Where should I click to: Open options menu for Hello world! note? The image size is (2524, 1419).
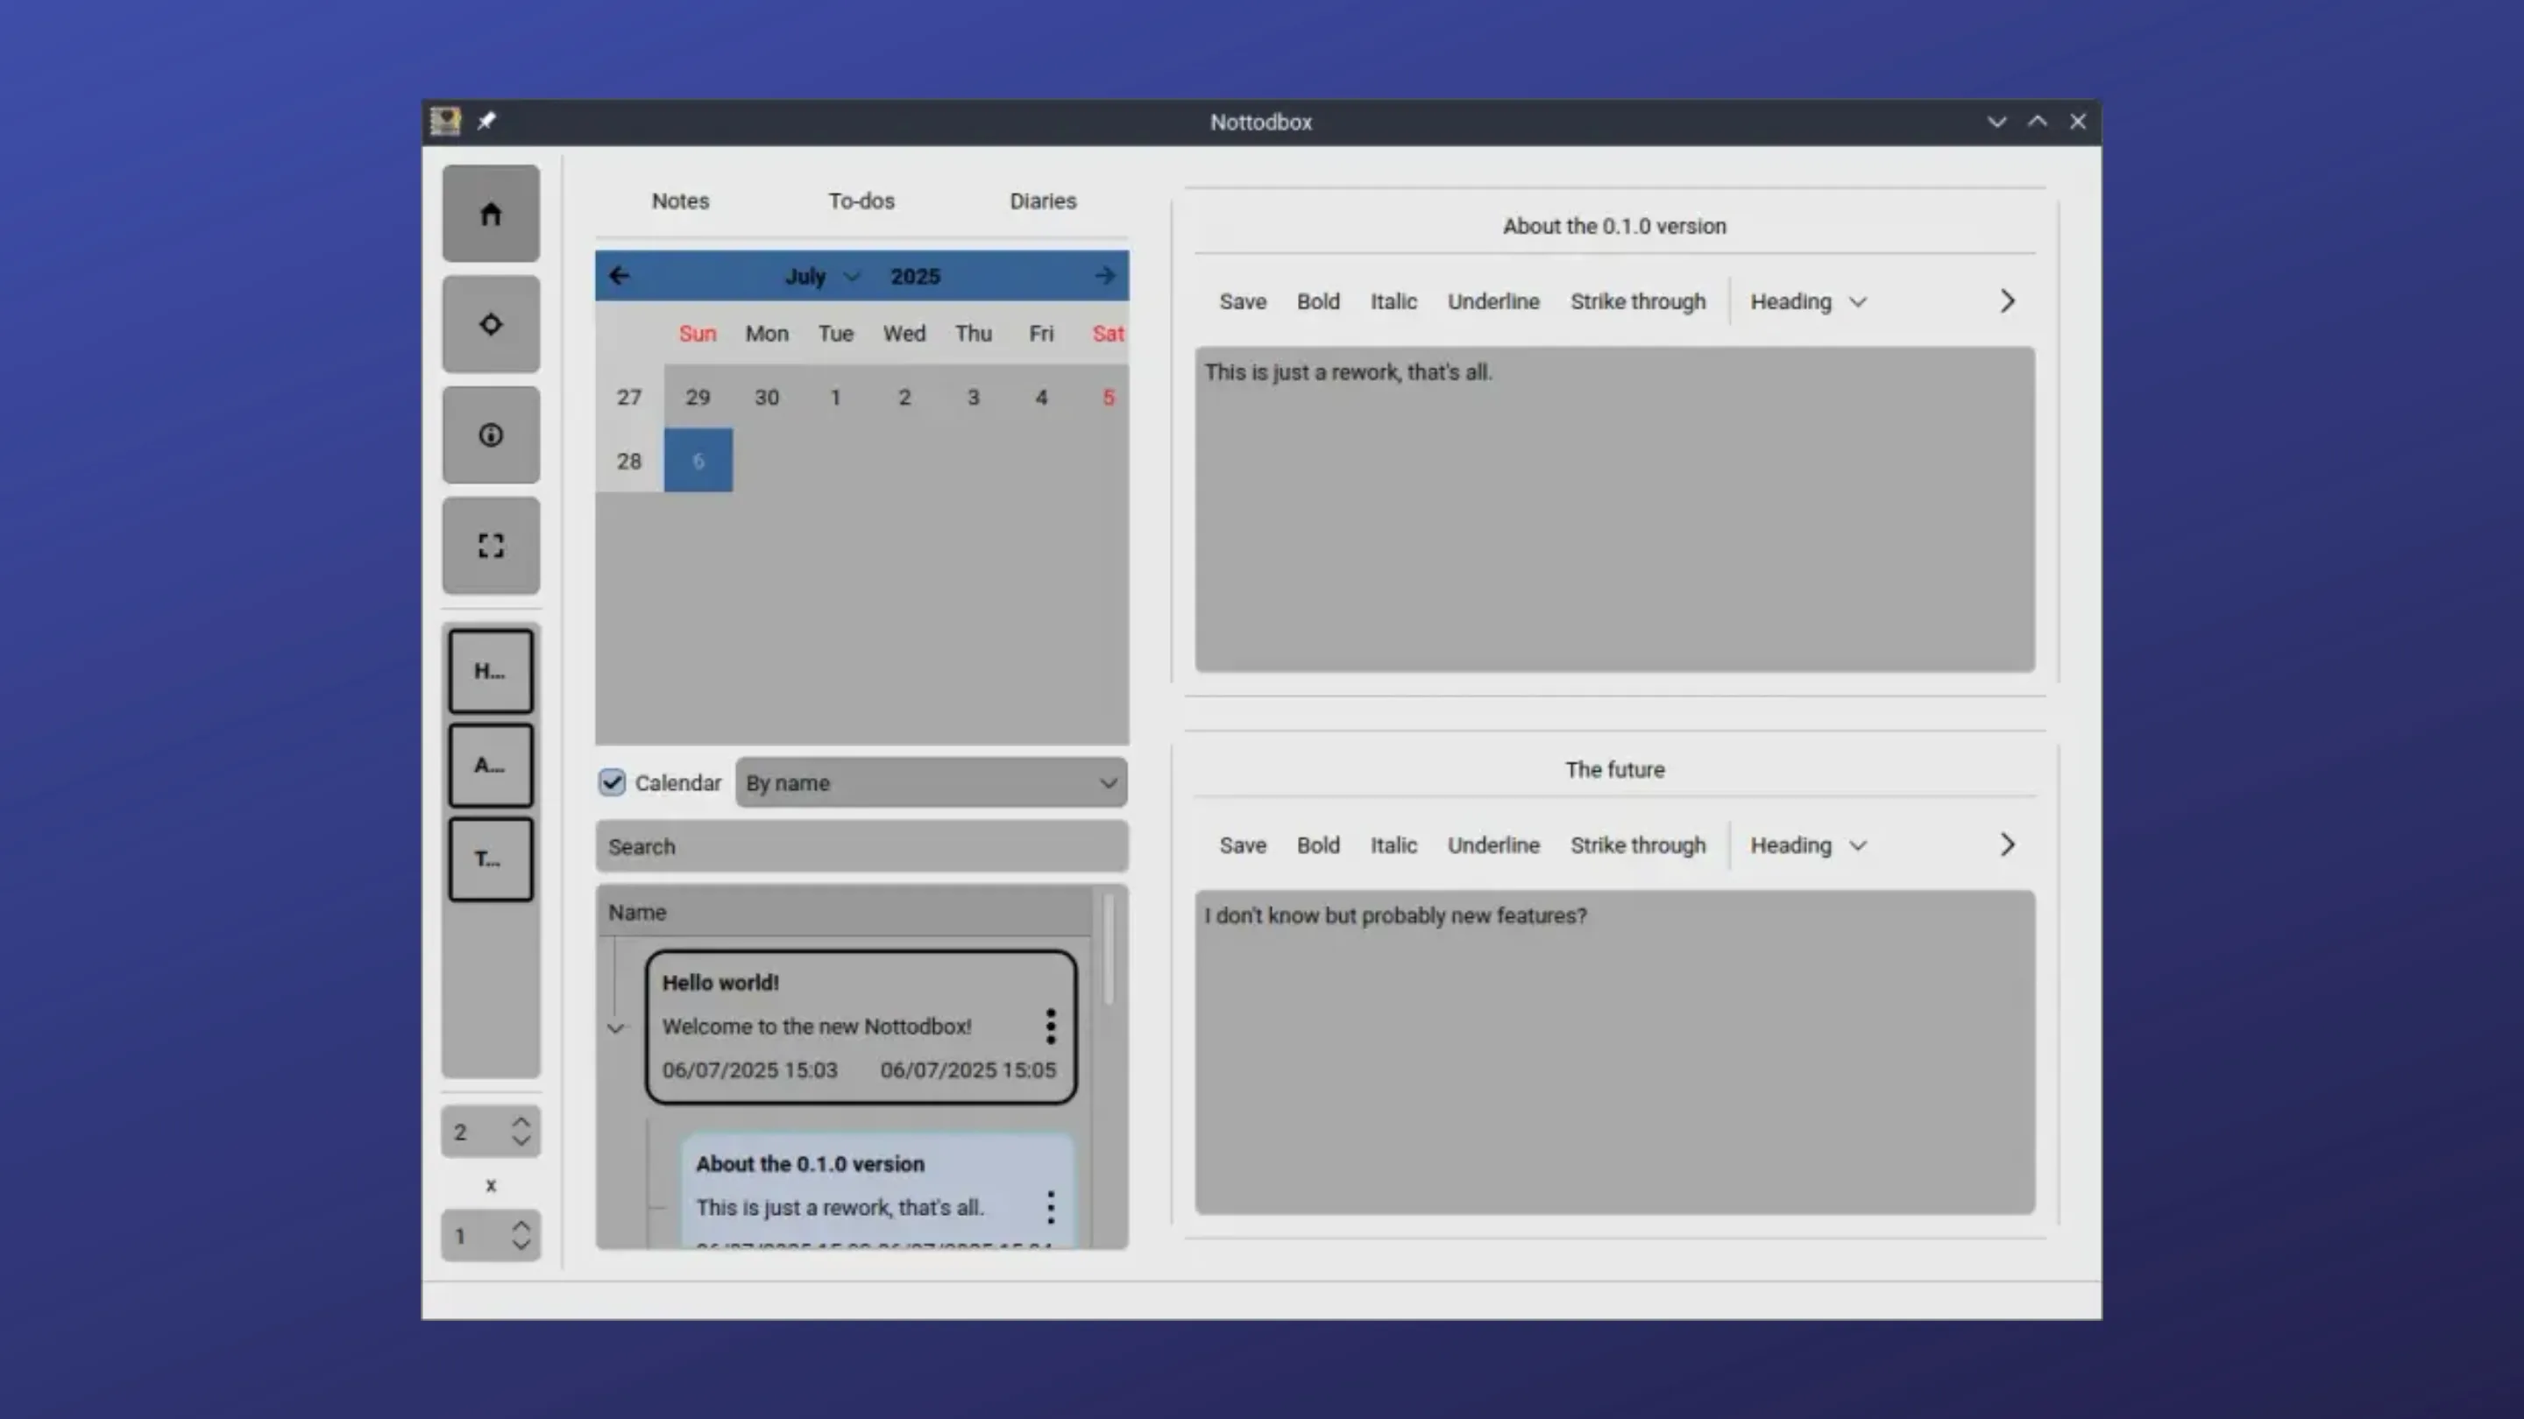[1051, 1027]
